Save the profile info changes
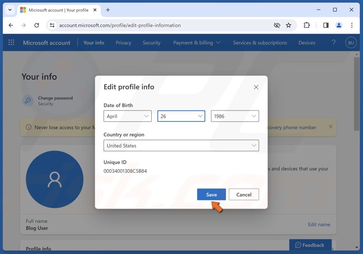This screenshot has width=363, height=254. 211,194
